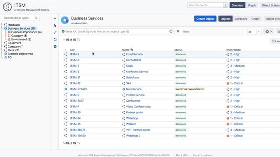Collapse the Business Services tree node
The image size is (280, 157).
tap(2, 28)
